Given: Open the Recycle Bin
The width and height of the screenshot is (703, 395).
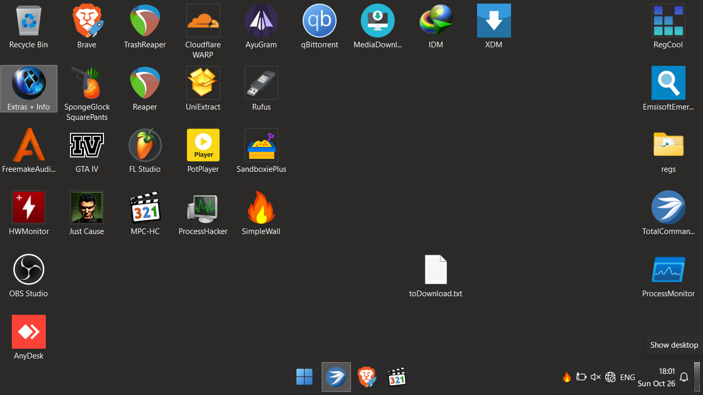Looking at the screenshot, I should point(28,21).
